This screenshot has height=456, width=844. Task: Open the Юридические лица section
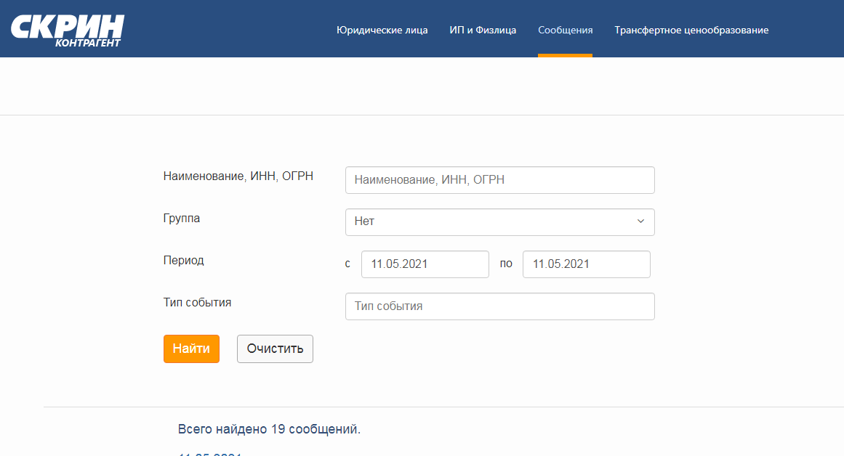pyautogui.click(x=382, y=30)
